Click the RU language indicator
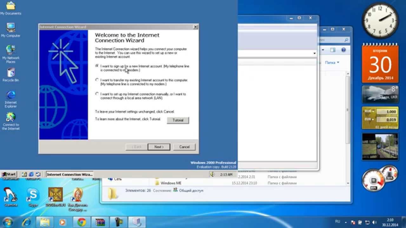This screenshot has height=228, width=406. click(338, 221)
